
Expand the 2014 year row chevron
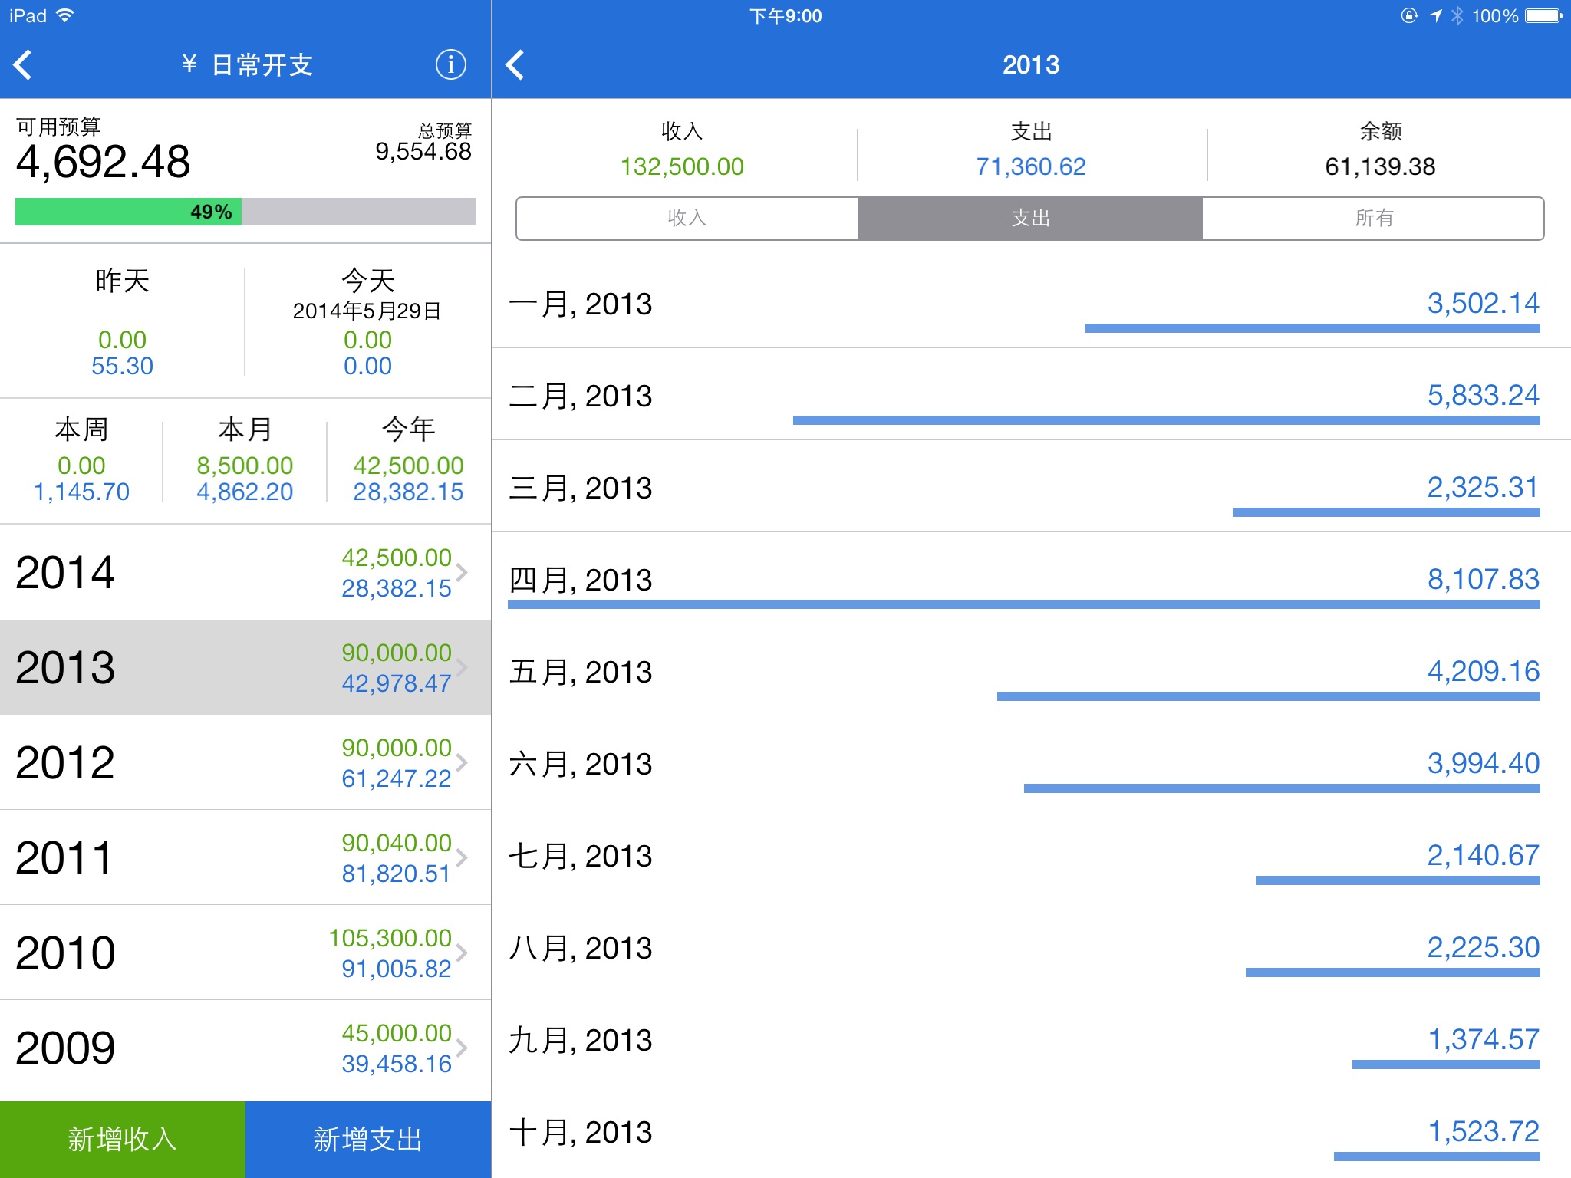pos(462,572)
